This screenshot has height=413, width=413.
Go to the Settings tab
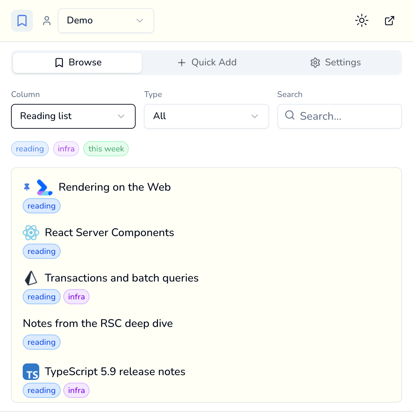[x=336, y=63]
